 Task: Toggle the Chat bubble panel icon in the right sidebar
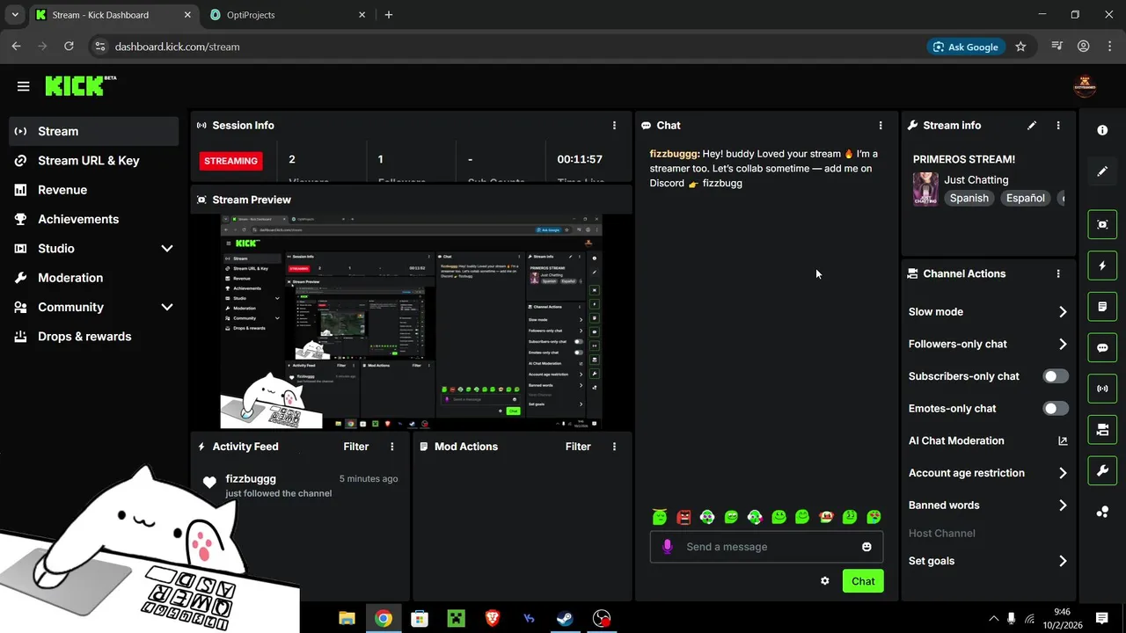(1102, 347)
